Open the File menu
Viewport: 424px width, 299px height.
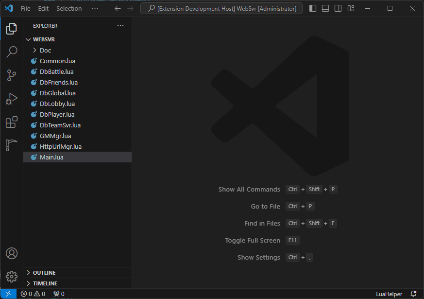pos(25,8)
